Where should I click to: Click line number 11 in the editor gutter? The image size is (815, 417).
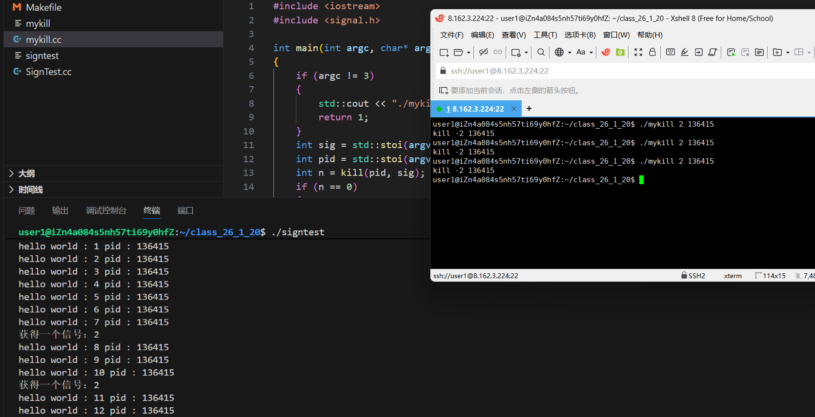(x=248, y=145)
